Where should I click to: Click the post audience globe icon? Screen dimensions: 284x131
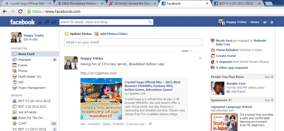[150, 124]
